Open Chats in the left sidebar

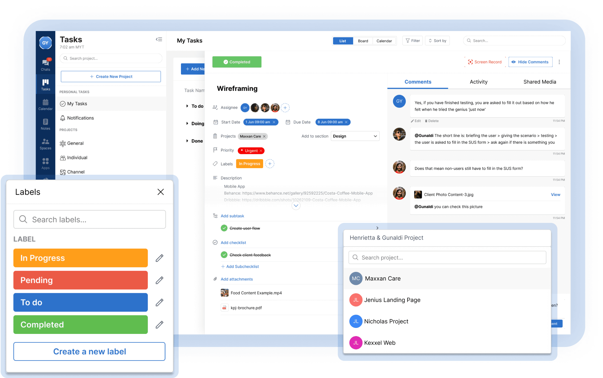[x=45, y=65]
